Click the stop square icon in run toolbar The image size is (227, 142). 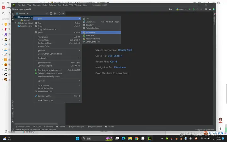(x=201, y=9)
